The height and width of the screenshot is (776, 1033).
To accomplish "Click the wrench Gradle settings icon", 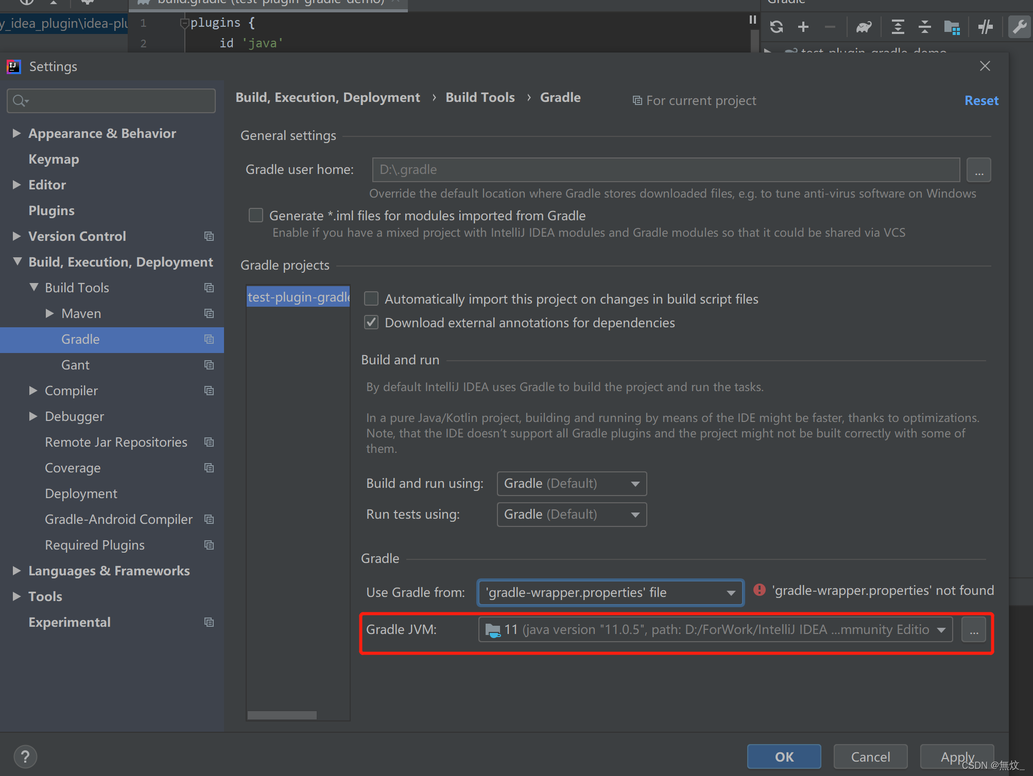I will [x=1019, y=27].
